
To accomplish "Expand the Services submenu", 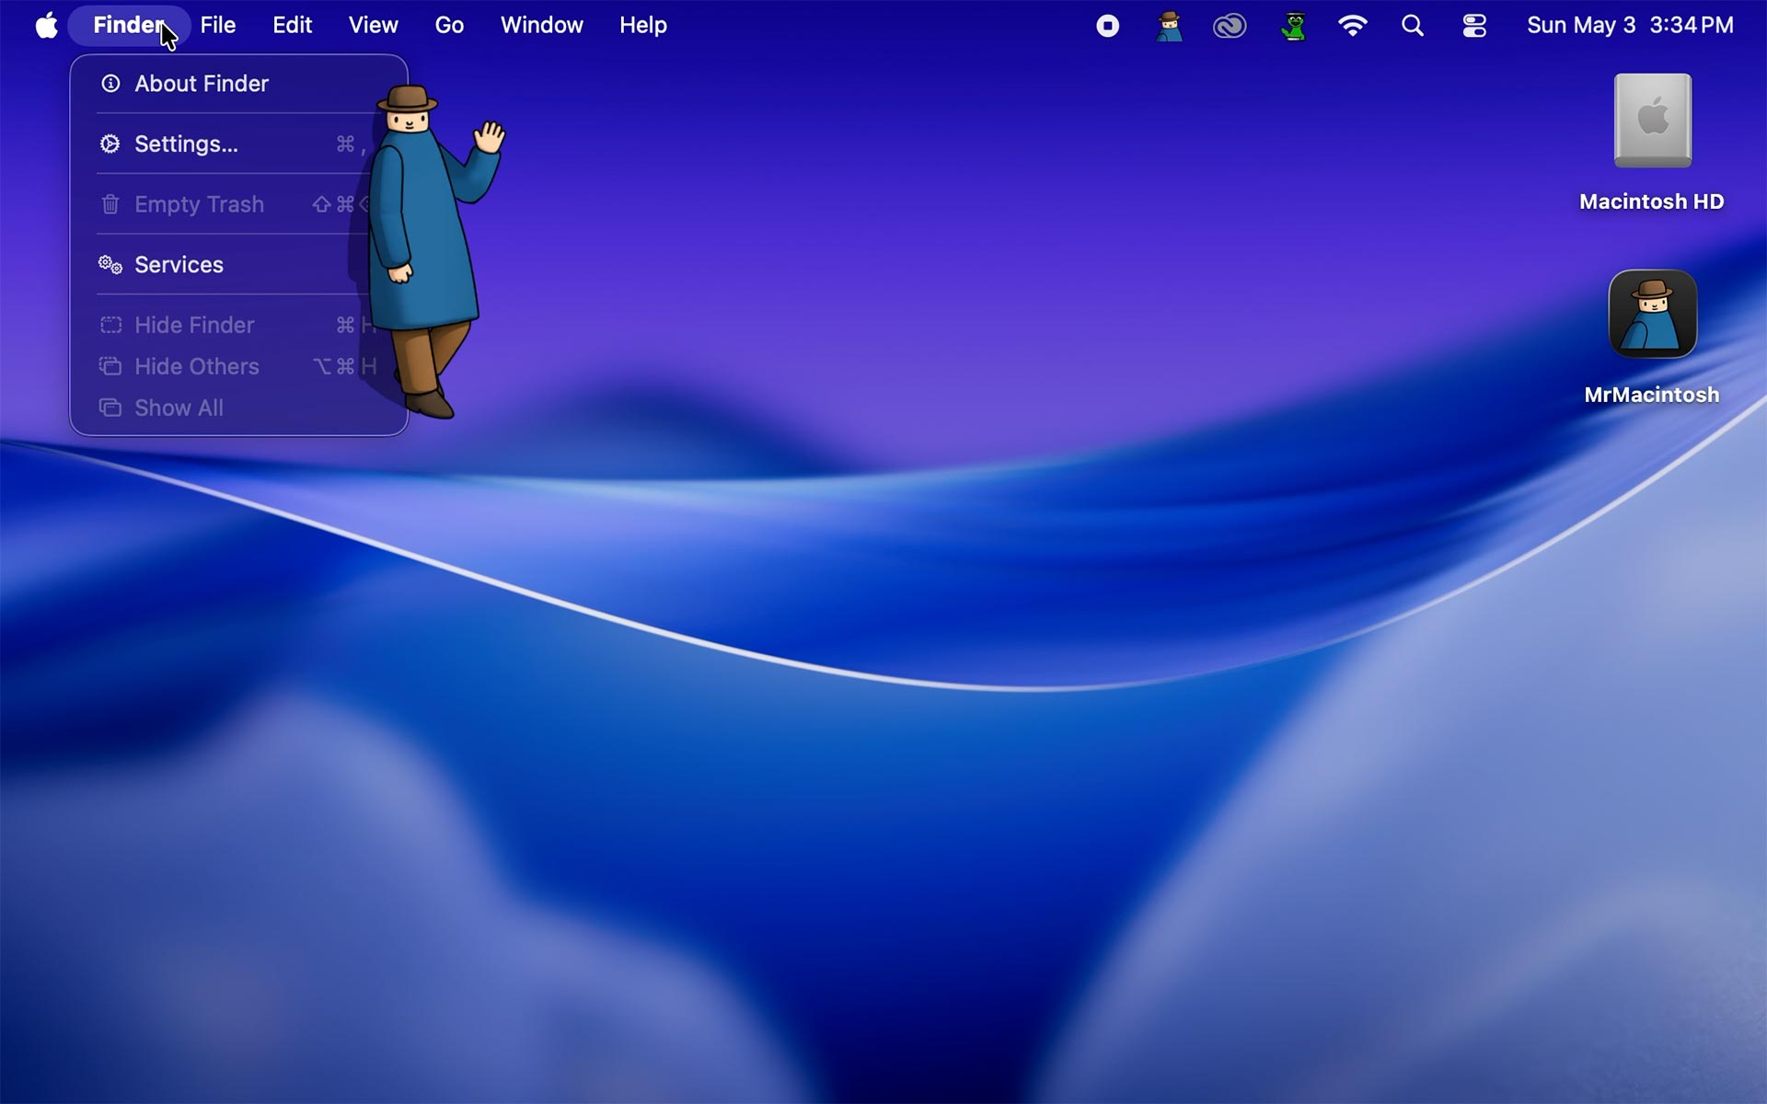I will 237,265.
